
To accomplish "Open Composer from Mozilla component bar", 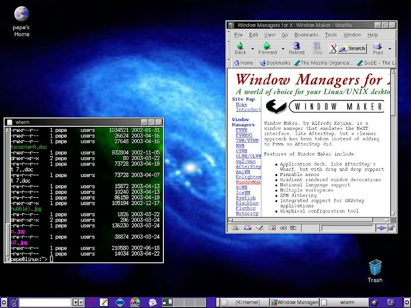I will [260, 228].
